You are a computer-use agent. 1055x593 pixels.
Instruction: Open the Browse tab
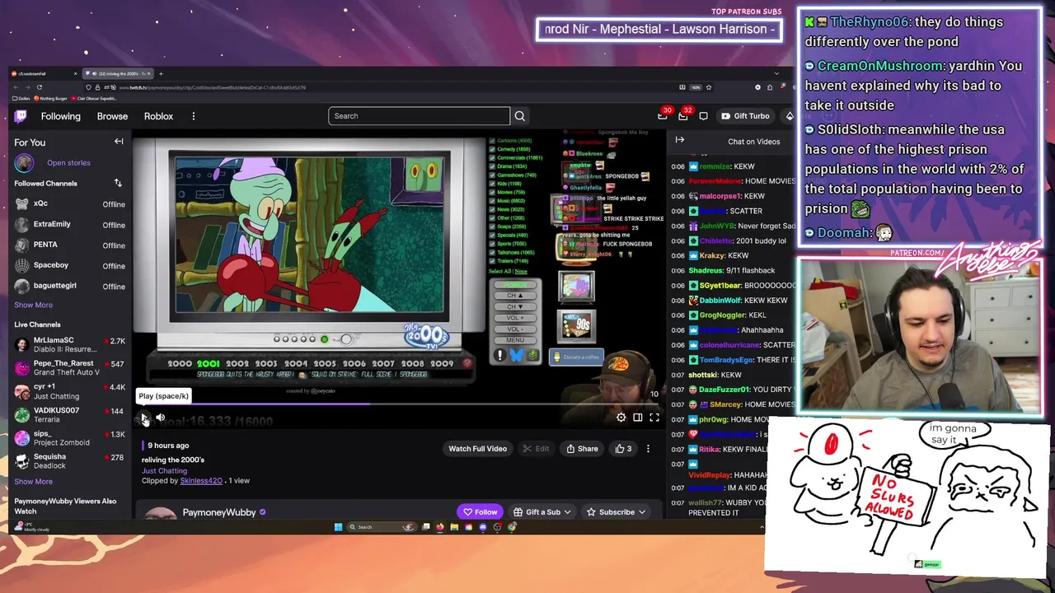pyautogui.click(x=112, y=116)
